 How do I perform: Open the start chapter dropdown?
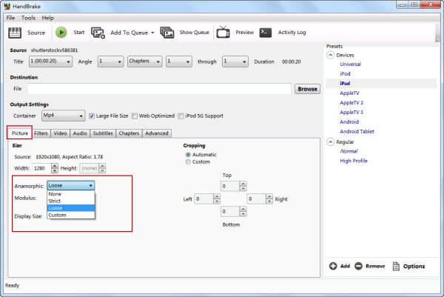click(178, 61)
